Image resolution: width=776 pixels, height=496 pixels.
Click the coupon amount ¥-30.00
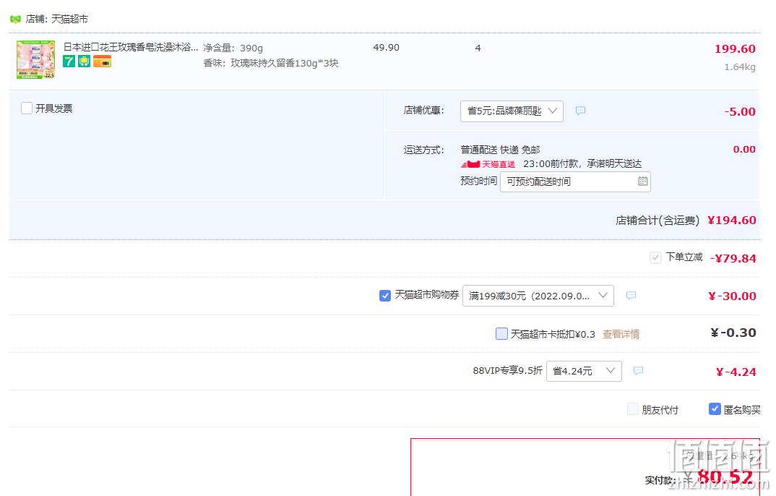click(x=732, y=296)
